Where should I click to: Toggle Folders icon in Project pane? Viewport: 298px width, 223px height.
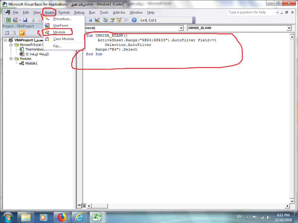coord(22,33)
